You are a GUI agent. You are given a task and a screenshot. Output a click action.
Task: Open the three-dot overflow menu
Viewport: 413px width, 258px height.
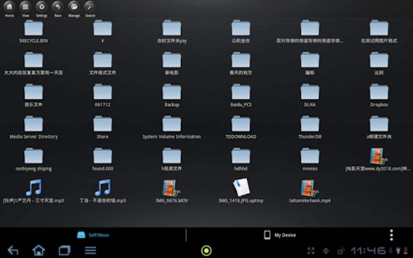tap(391, 235)
